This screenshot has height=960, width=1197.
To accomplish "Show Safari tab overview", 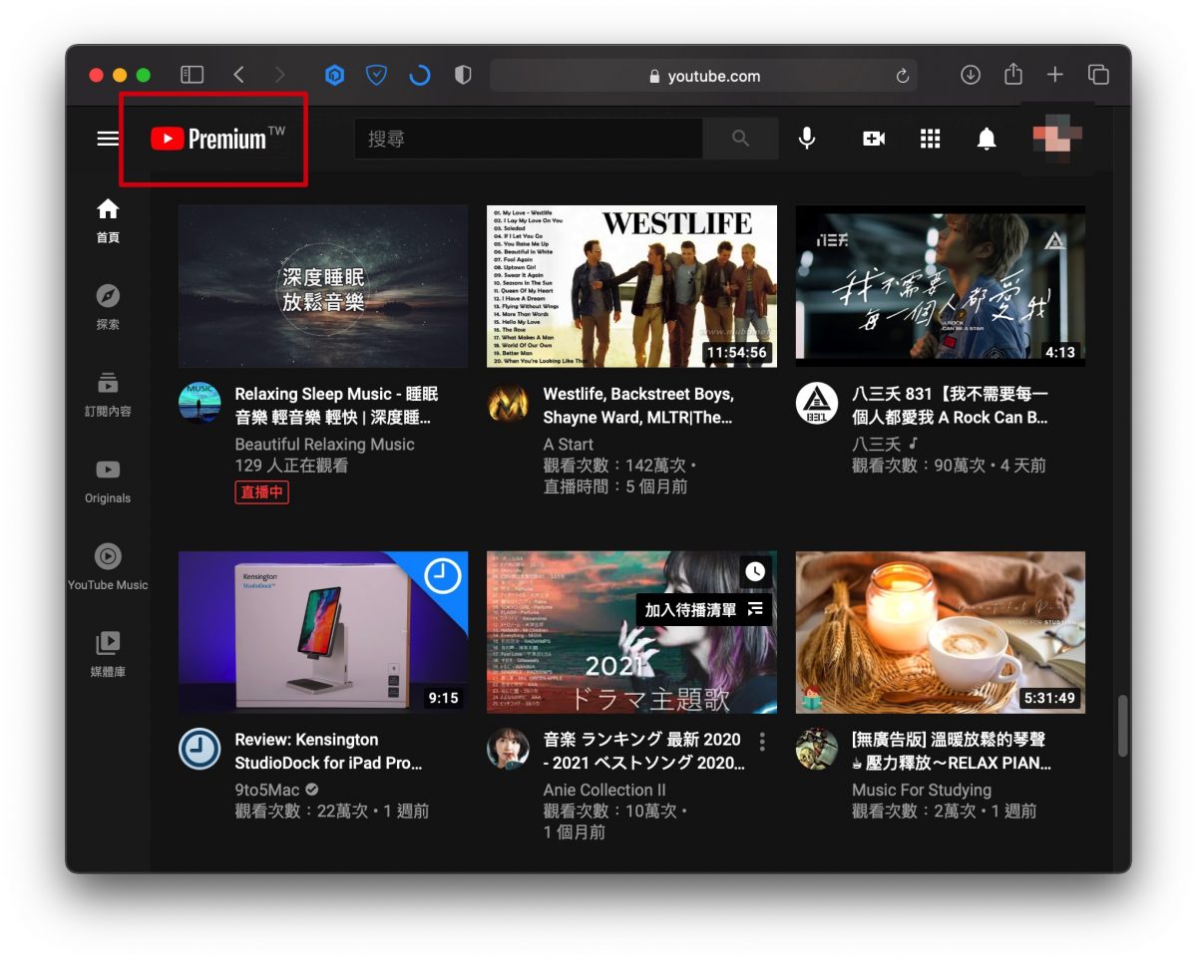I will pos(1098,75).
